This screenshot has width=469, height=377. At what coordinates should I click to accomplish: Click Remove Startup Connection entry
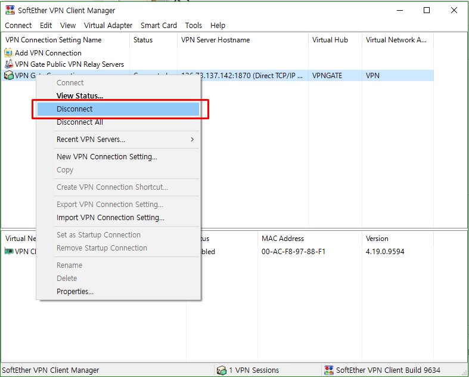point(118,248)
